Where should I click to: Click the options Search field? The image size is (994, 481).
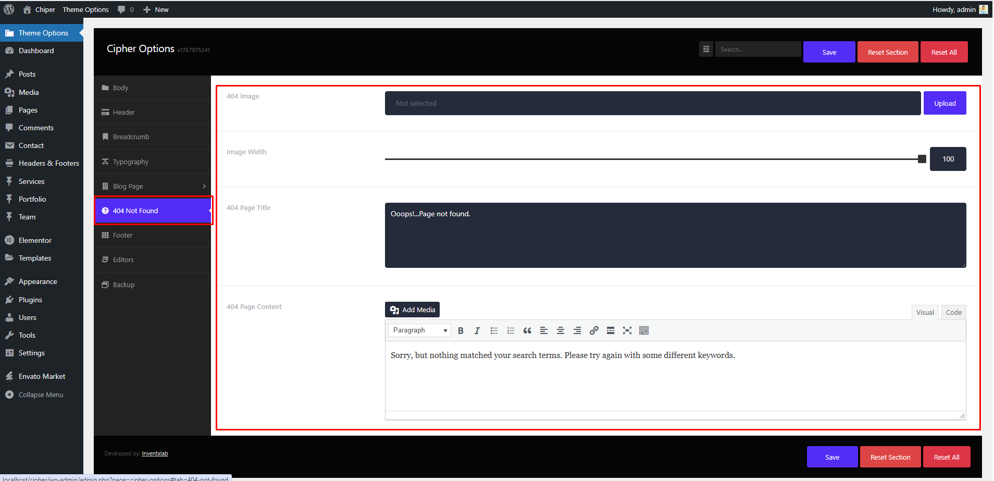point(757,50)
